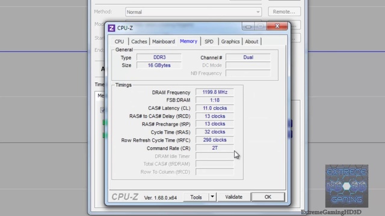Click the Validate button

pyautogui.click(x=234, y=197)
